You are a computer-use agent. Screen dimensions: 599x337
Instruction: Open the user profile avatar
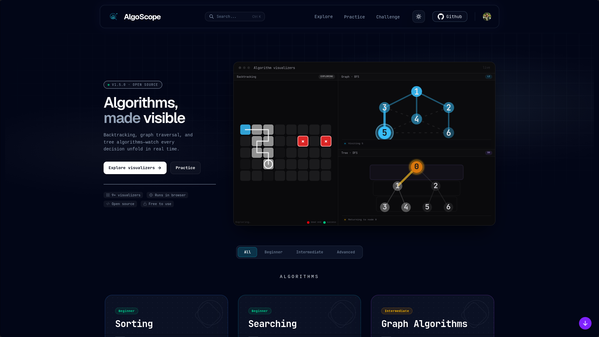click(x=487, y=17)
